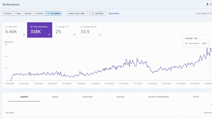Select the 28 days date range

(28, 13)
